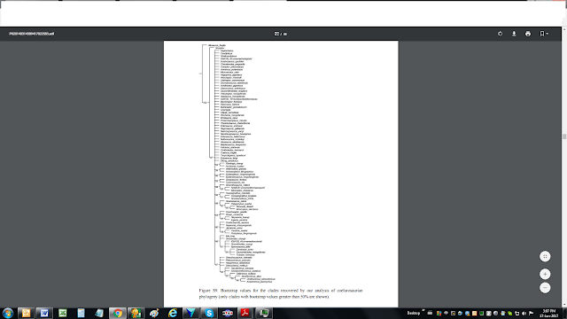
Task: Click the volume speaker tray icon
Action: [524, 313]
